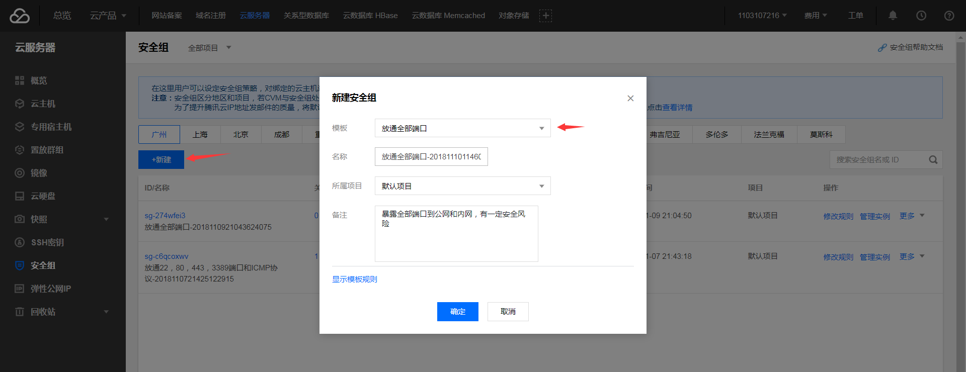The height and width of the screenshot is (372, 966).
Task: Click the 概览 overview sidebar icon
Action: [x=20, y=80]
